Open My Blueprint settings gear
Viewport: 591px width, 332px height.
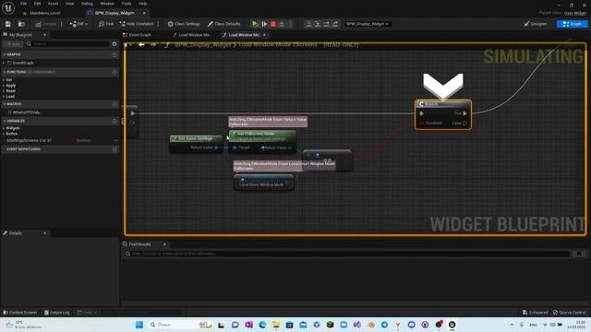115,44
